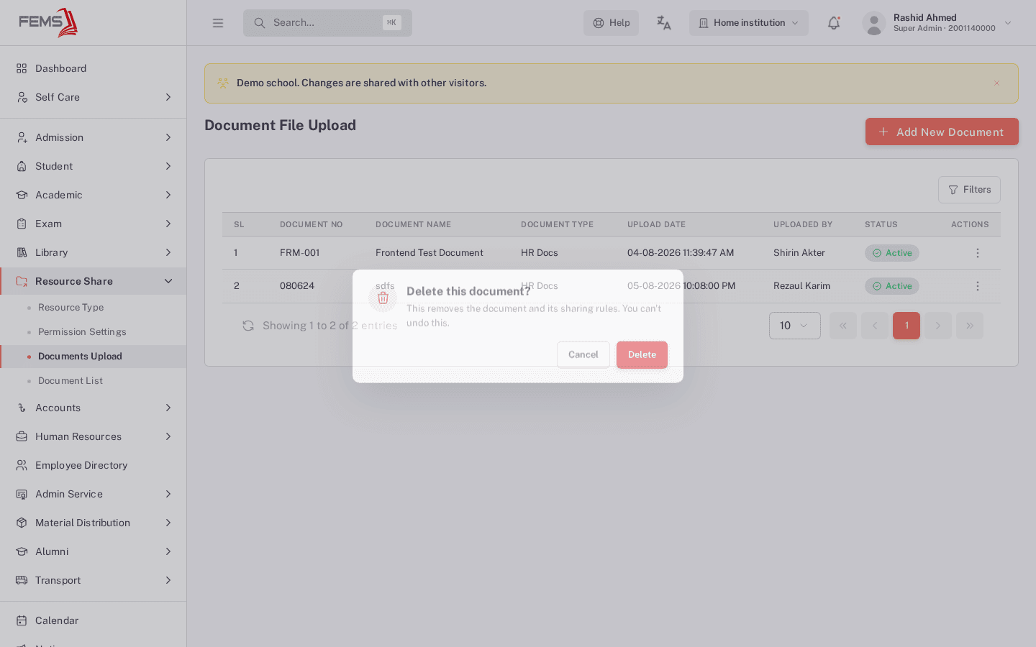Select pagination page 1

coord(906,326)
